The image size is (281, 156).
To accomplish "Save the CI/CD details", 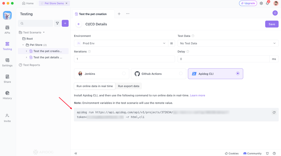I will [272, 24].
